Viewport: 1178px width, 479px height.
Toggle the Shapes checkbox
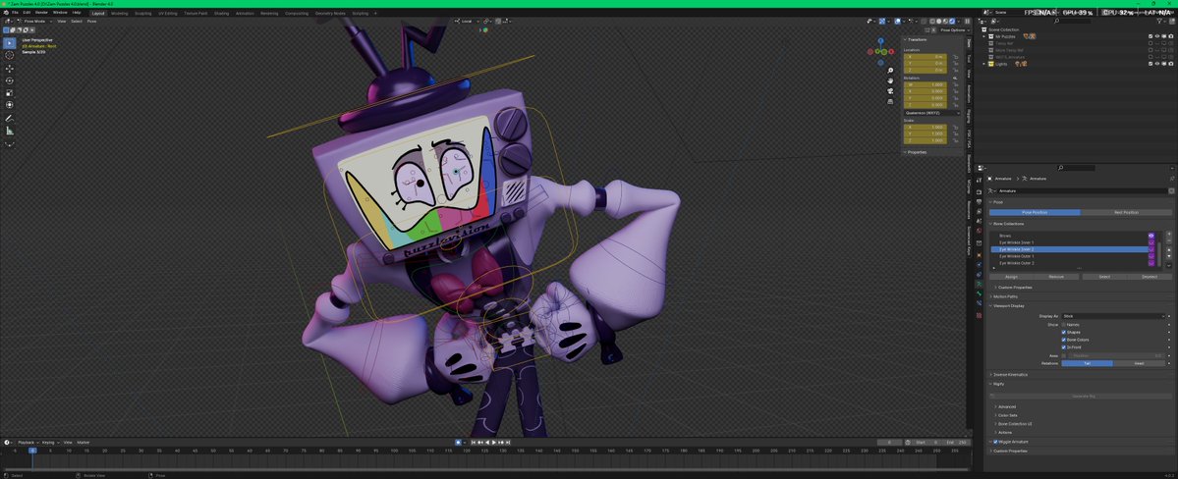(x=1063, y=332)
